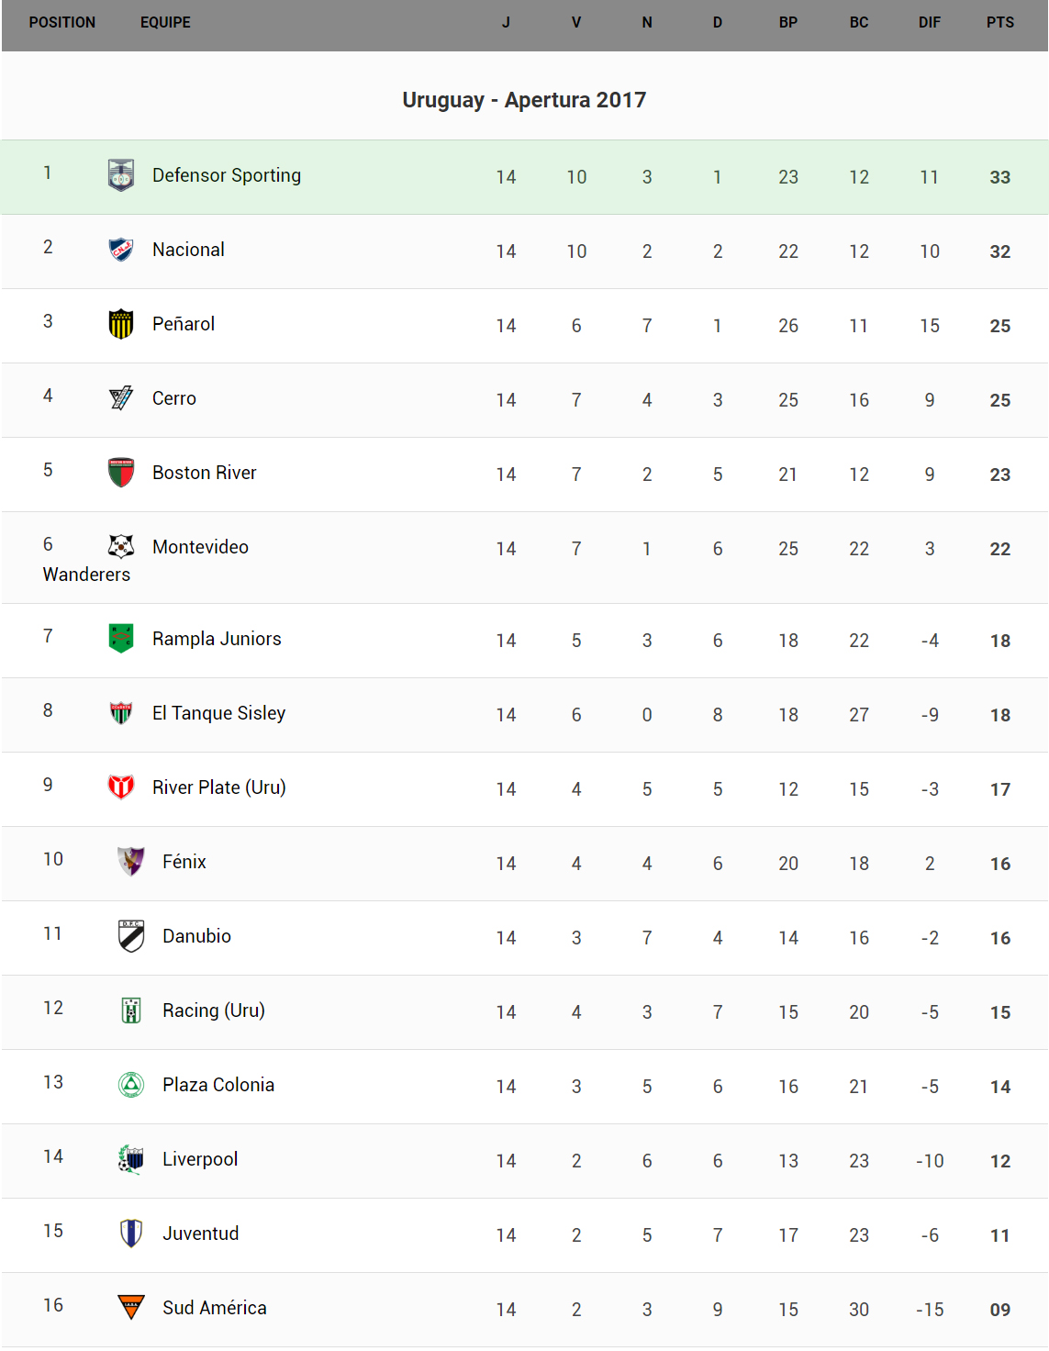Viewport: 1049px width, 1351px height.
Task: Select the Sud América orange triangle badge
Action: (131, 1307)
